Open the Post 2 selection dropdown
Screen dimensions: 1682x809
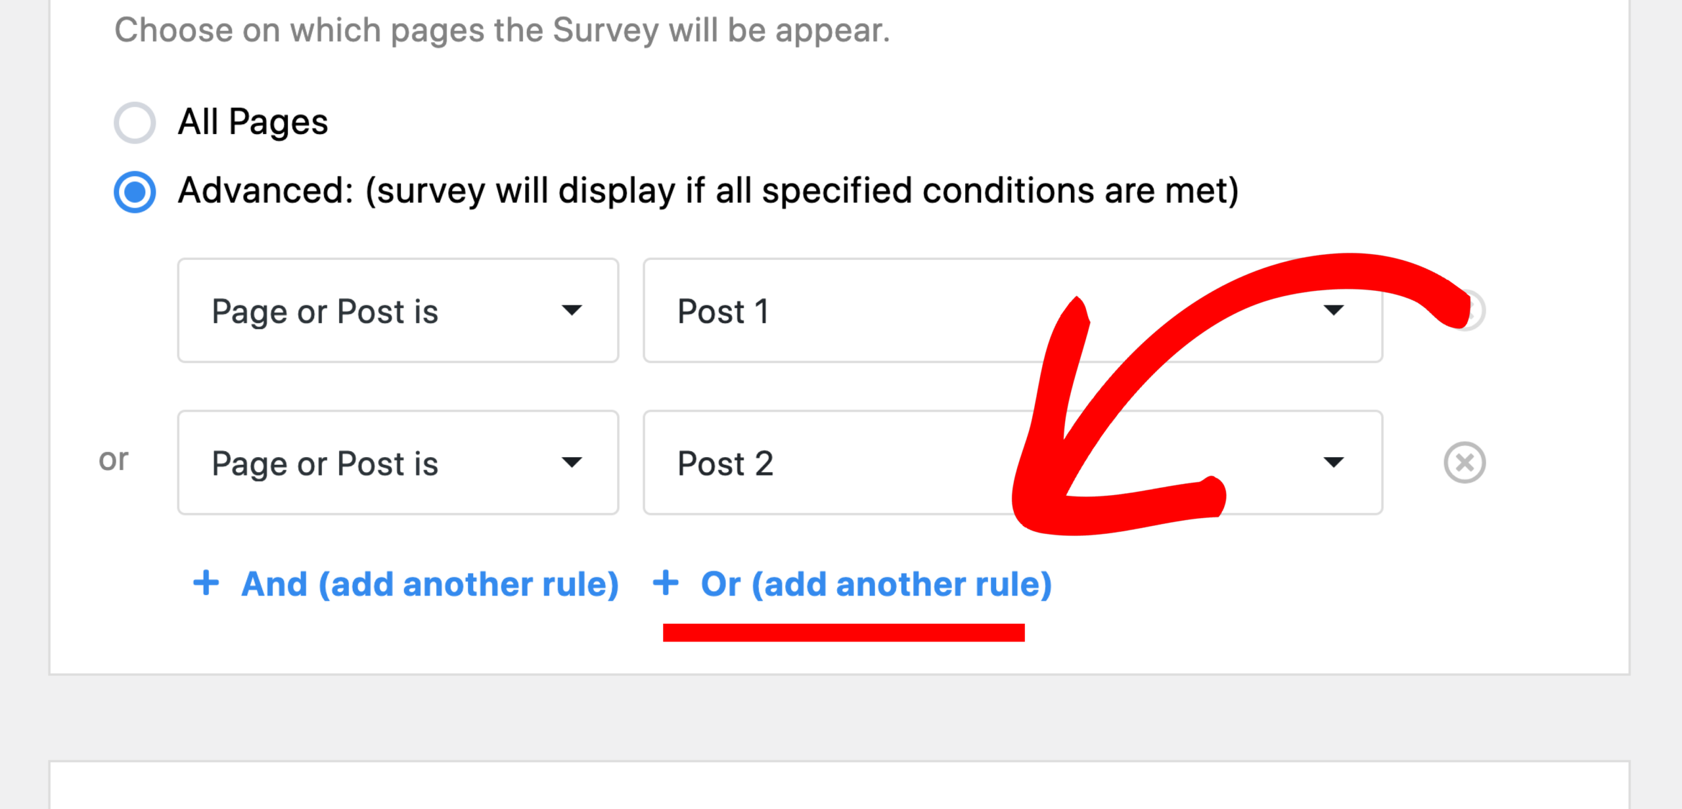pos(1012,463)
